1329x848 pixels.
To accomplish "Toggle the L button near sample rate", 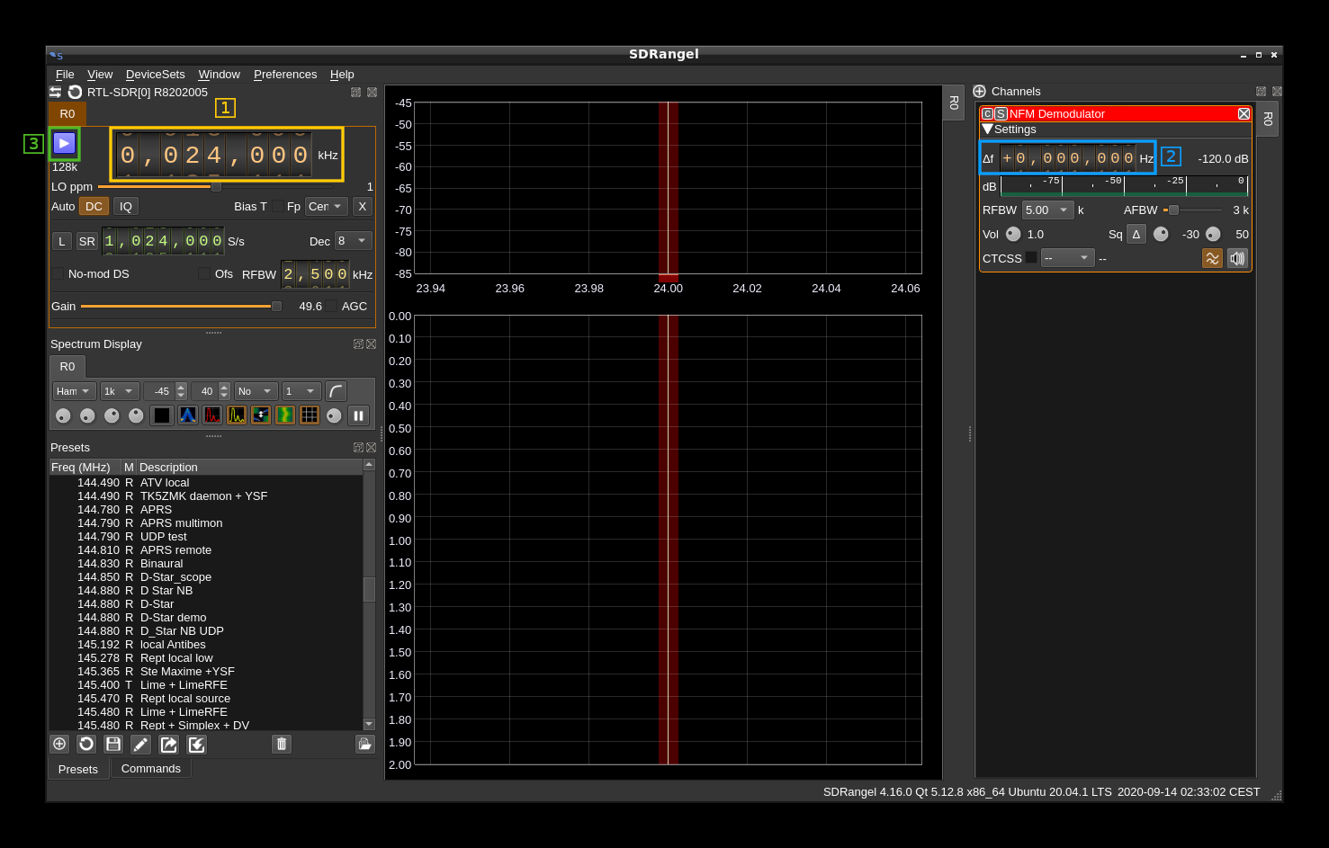I will 61,241.
